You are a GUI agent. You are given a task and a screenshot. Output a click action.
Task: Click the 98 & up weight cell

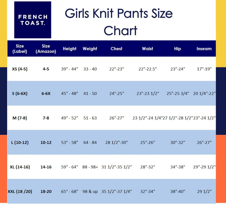(90, 191)
